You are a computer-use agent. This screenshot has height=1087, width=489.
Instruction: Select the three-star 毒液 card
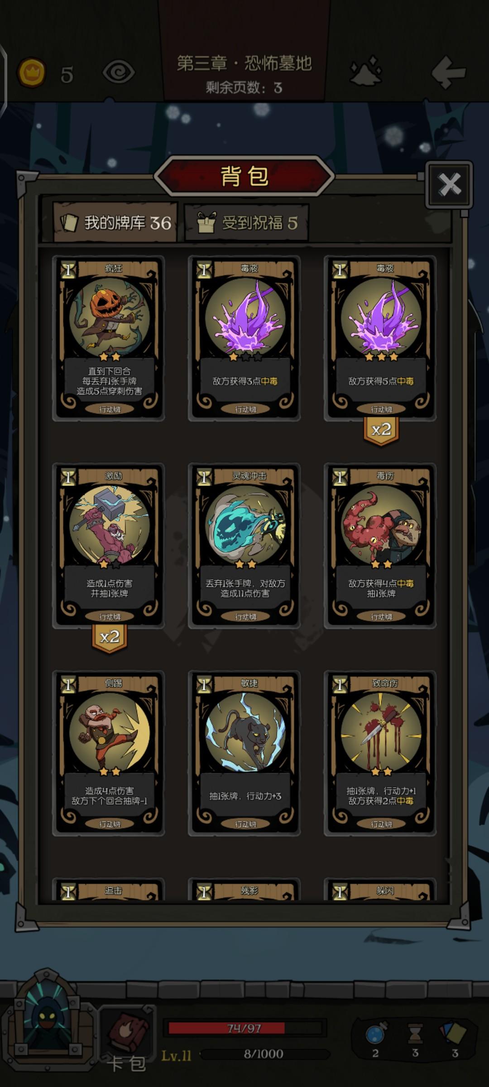380,338
